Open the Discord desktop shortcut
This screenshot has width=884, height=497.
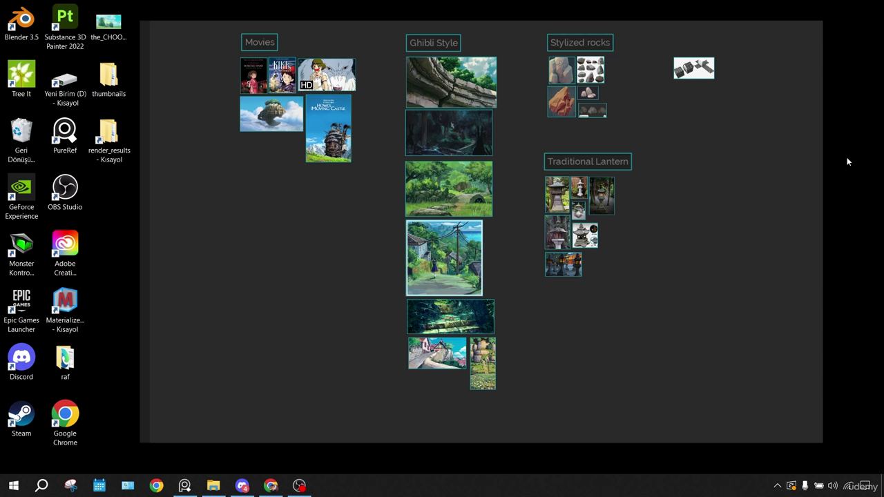point(21,362)
